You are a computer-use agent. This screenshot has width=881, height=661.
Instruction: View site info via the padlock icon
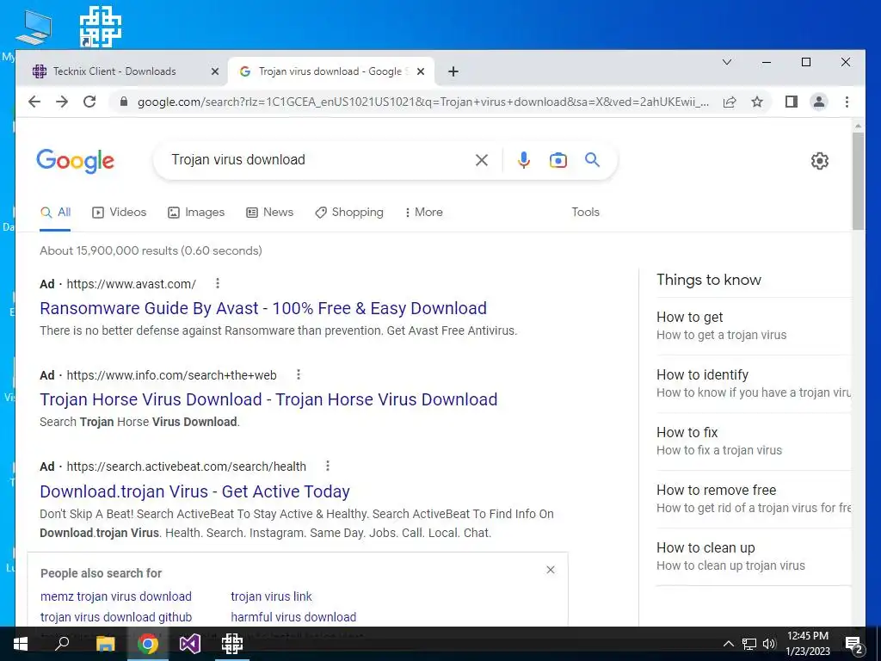point(124,102)
